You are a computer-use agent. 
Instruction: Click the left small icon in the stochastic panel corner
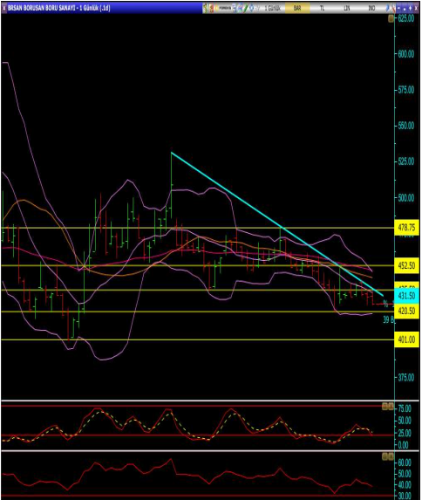click(x=385, y=406)
